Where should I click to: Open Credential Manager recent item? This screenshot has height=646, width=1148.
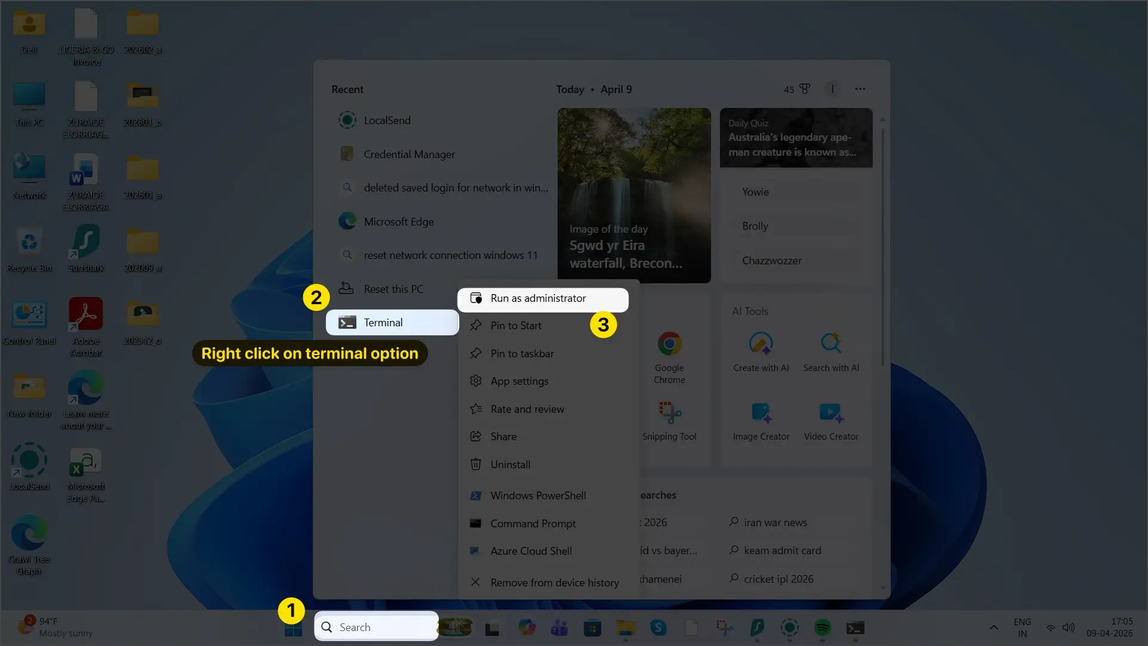tap(409, 154)
